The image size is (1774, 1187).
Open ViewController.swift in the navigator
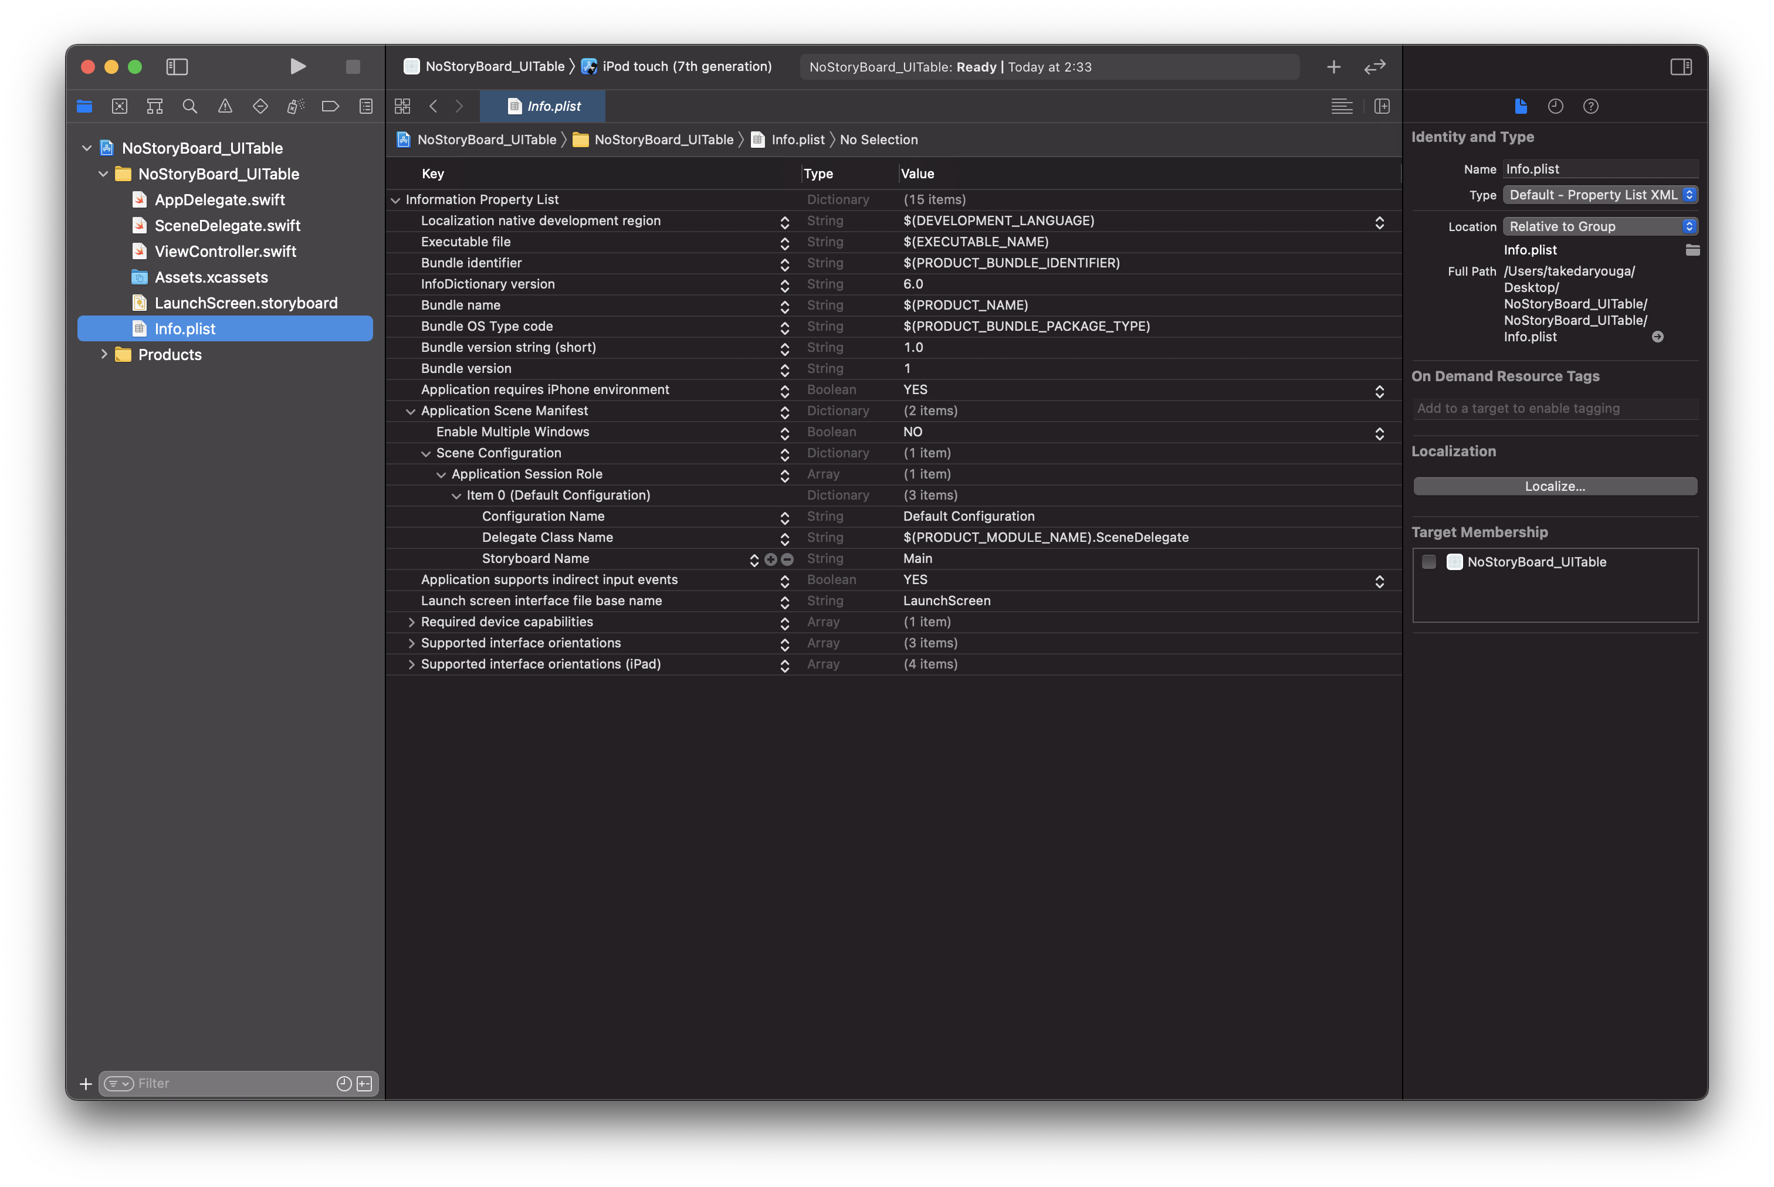225,252
